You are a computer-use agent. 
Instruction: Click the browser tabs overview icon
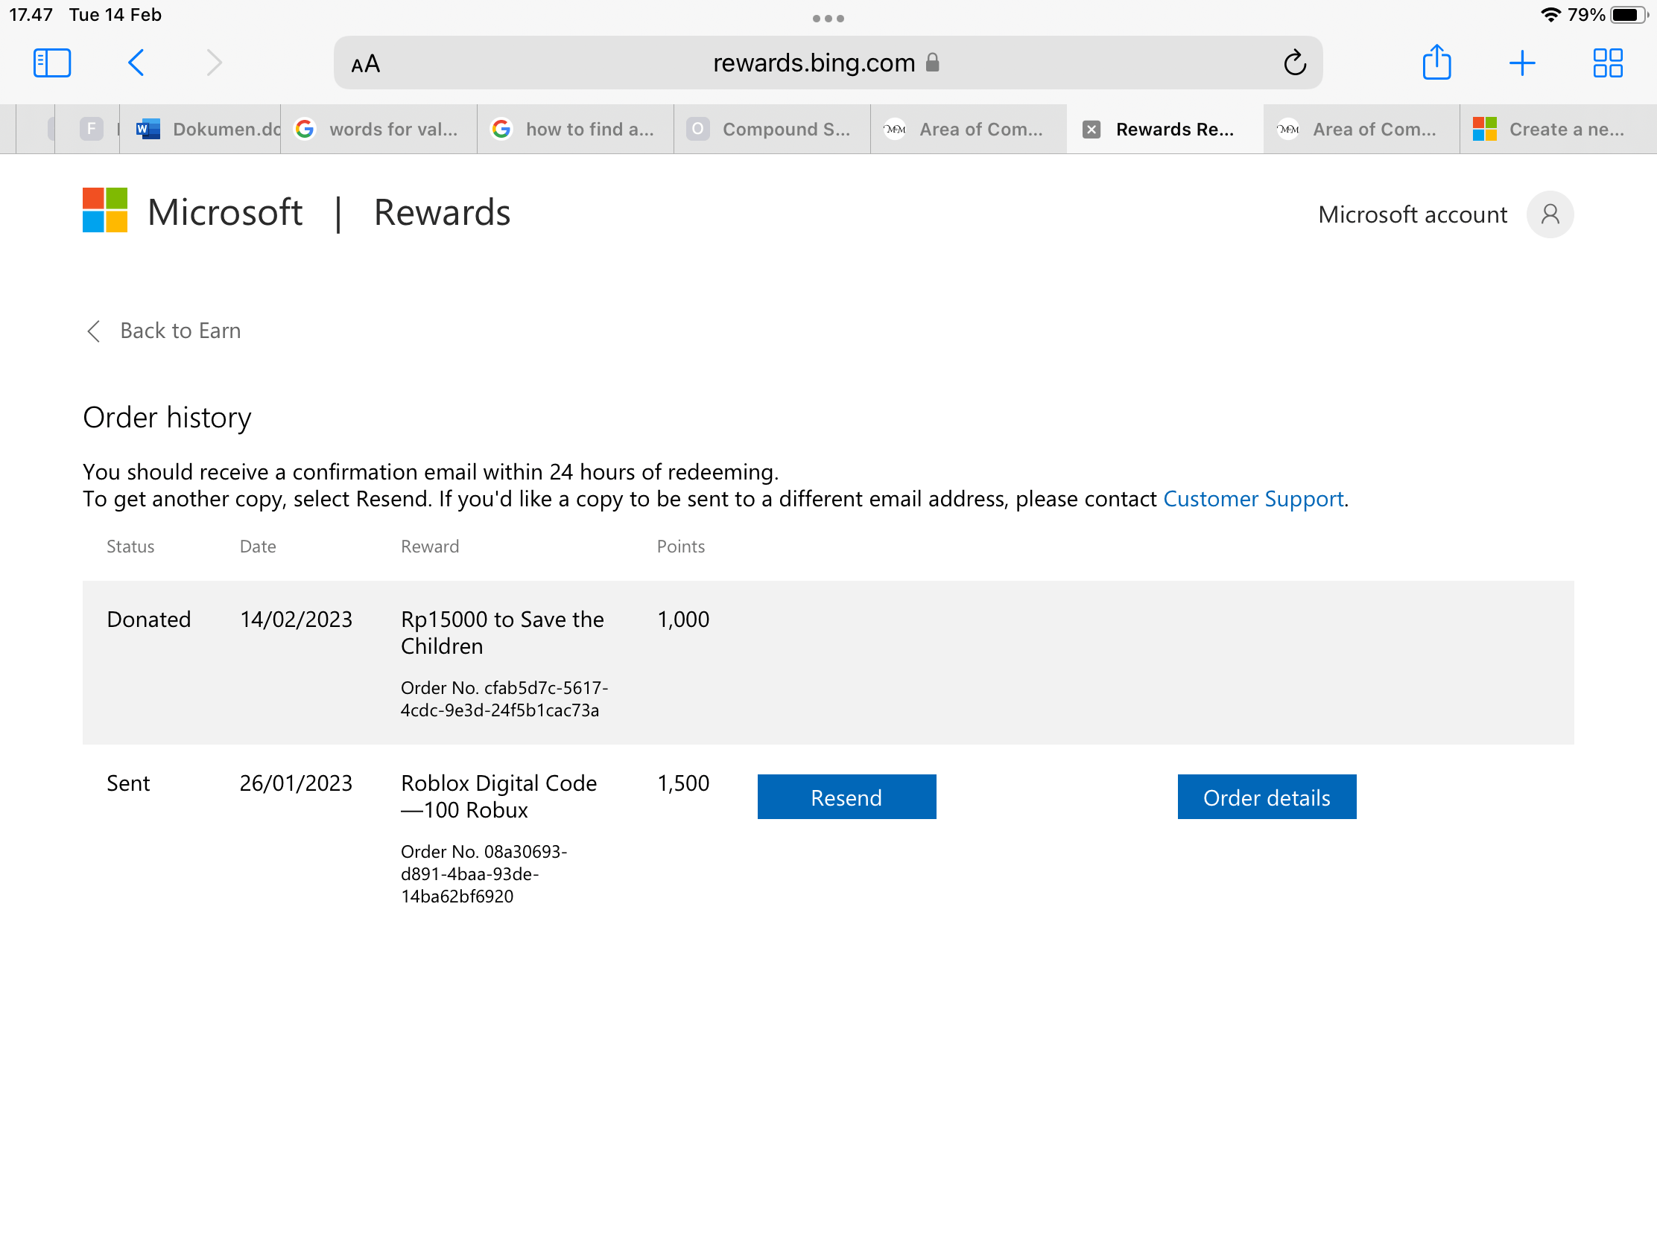(1607, 61)
